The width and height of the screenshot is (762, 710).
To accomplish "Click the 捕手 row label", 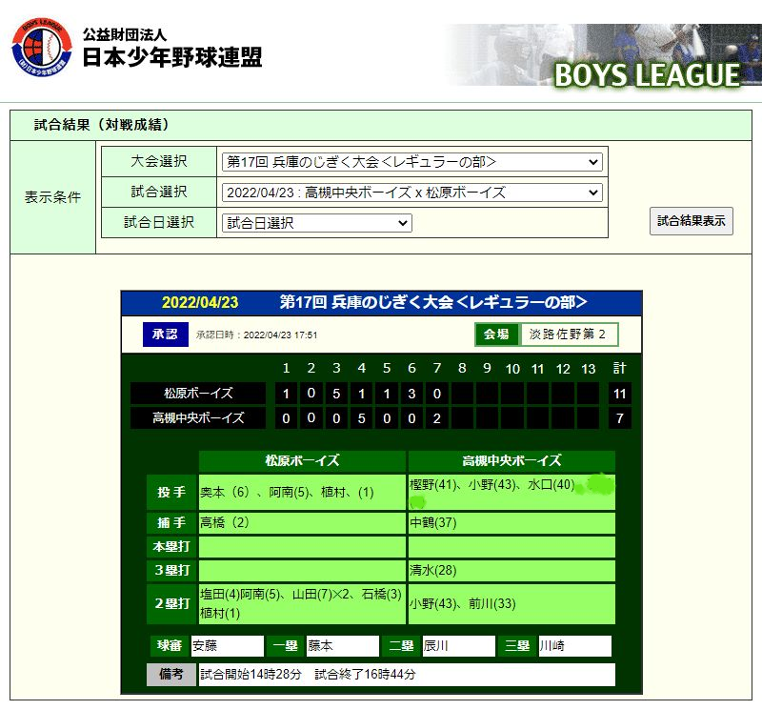I will click(171, 523).
